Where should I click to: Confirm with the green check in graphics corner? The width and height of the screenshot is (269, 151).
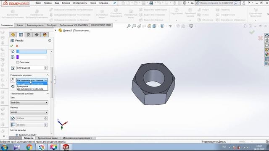click(252, 32)
